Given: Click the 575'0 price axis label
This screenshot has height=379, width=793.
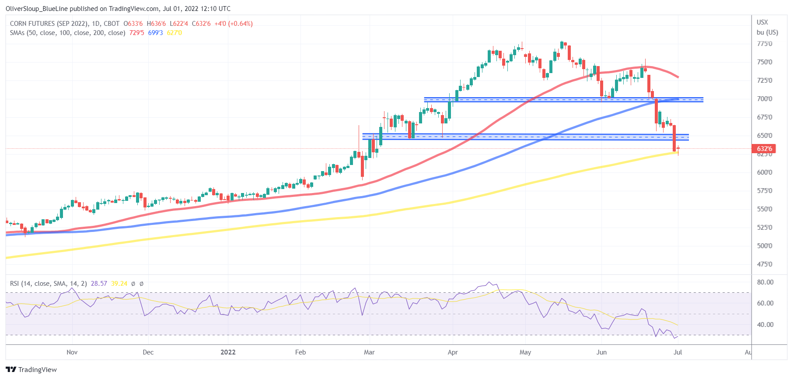Looking at the screenshot, I should tap(765, 191).
